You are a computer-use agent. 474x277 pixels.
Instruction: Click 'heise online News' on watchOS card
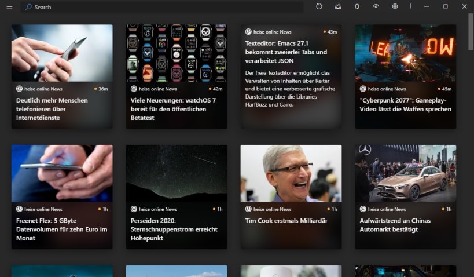tap(158, 89)
